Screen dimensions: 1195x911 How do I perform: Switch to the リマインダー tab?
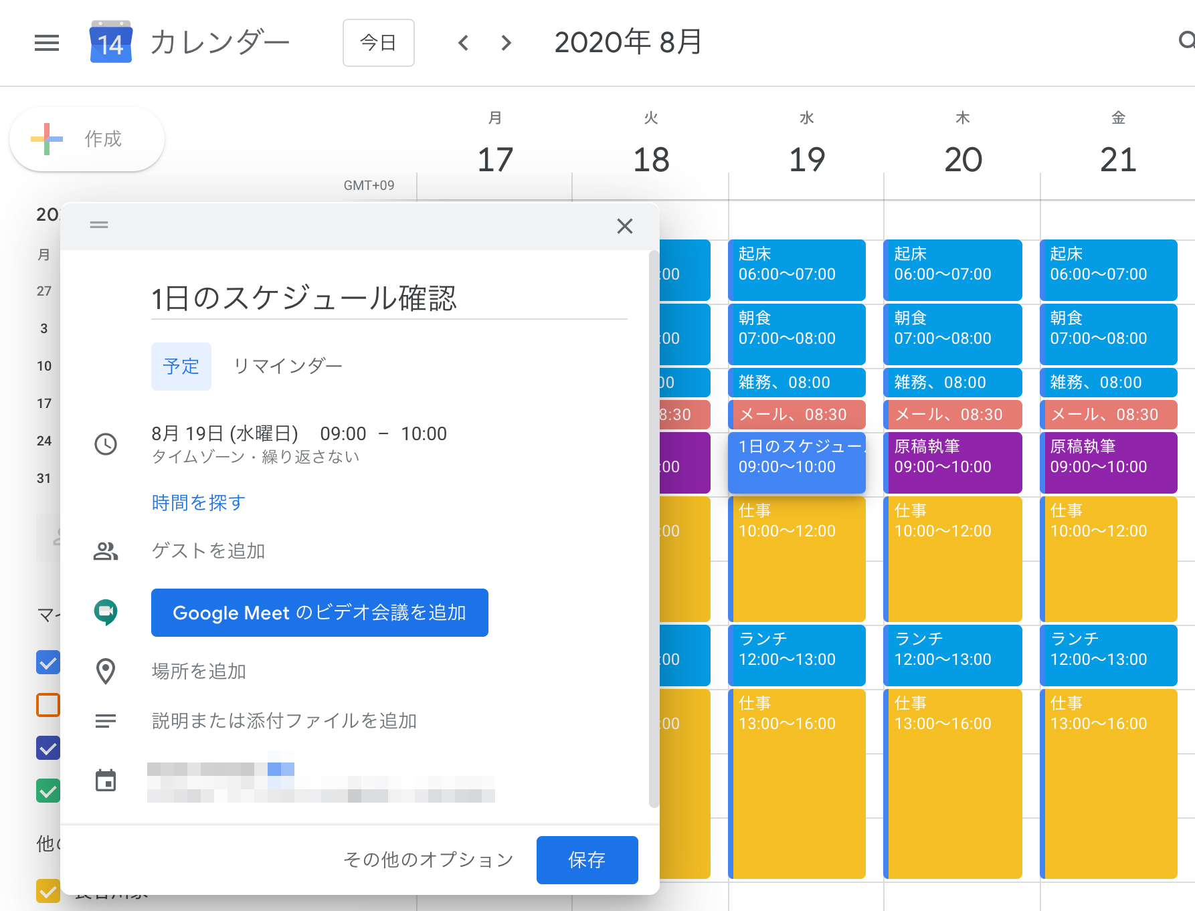(x=288, y=365)
